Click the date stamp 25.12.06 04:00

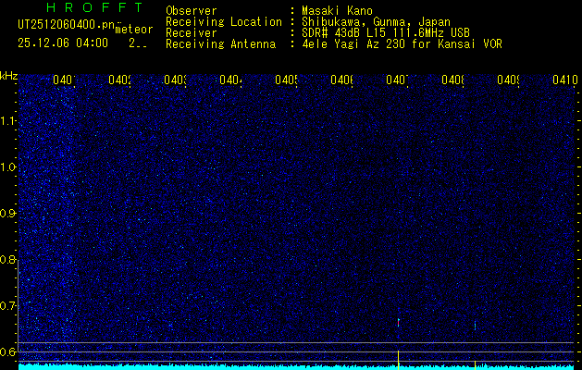coord(63,43)
